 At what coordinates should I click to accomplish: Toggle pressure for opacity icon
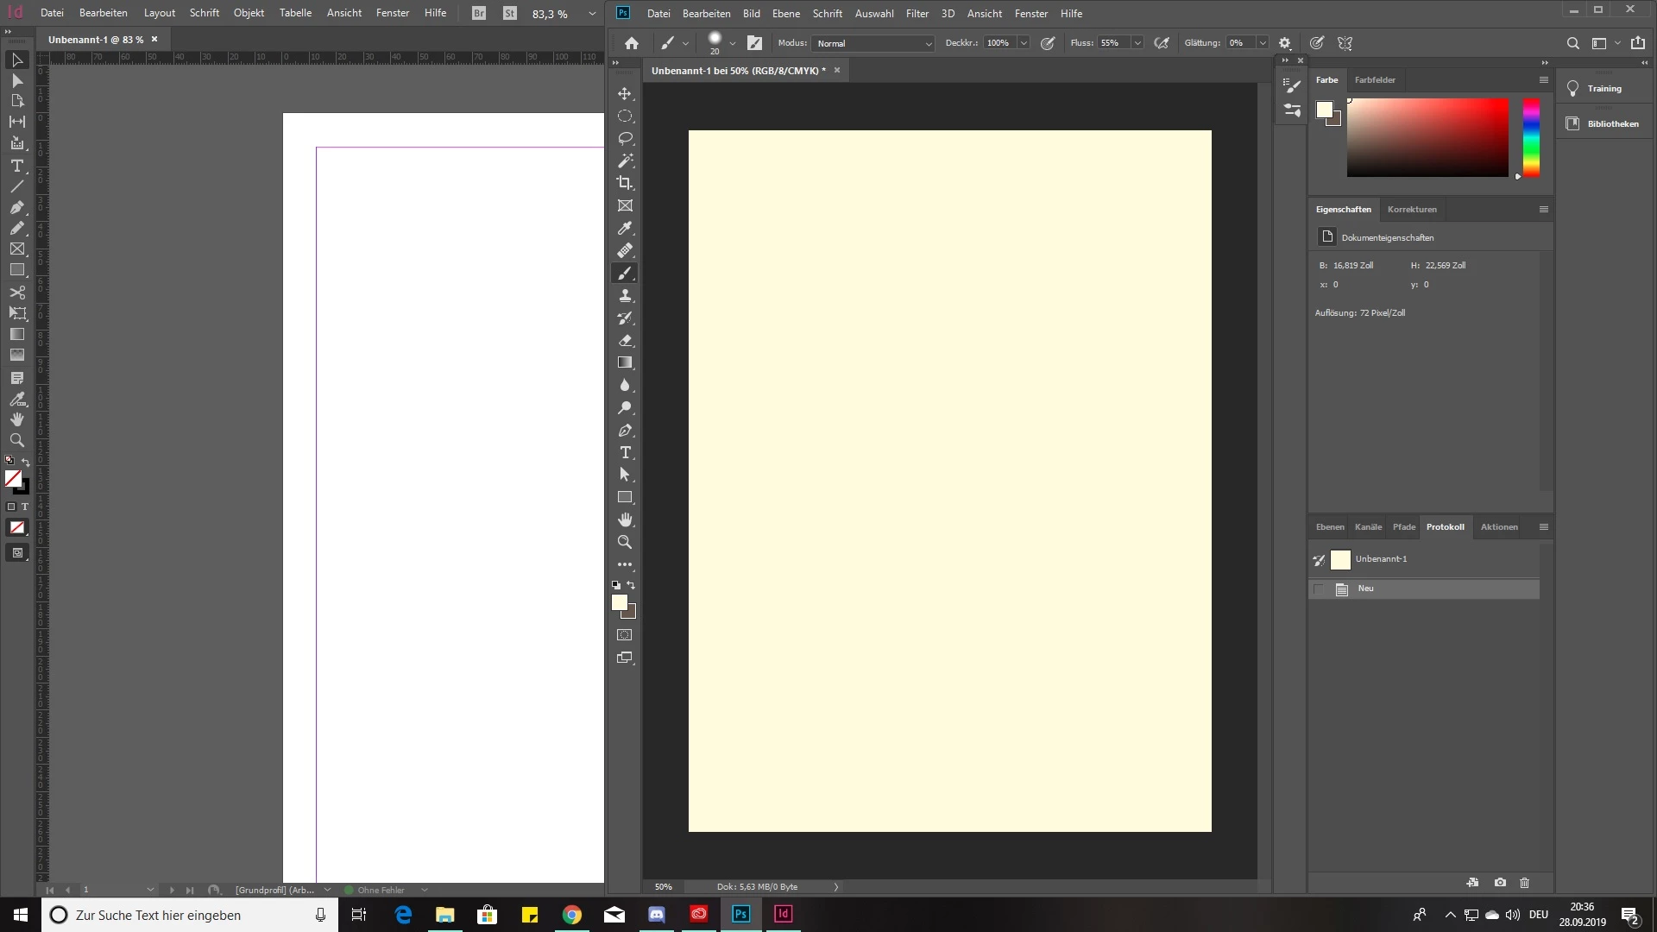tap(1048, 43)
